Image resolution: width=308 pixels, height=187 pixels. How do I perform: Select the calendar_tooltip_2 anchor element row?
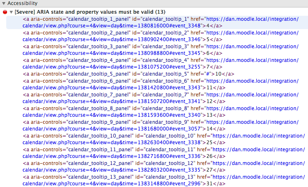(157, 36)
